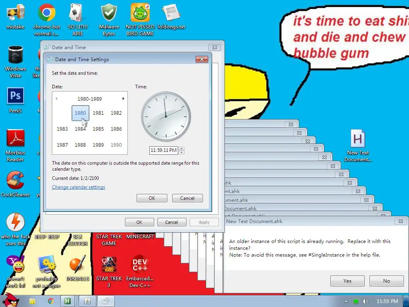Open the taskbar file explorer icon

coord(32,301)
